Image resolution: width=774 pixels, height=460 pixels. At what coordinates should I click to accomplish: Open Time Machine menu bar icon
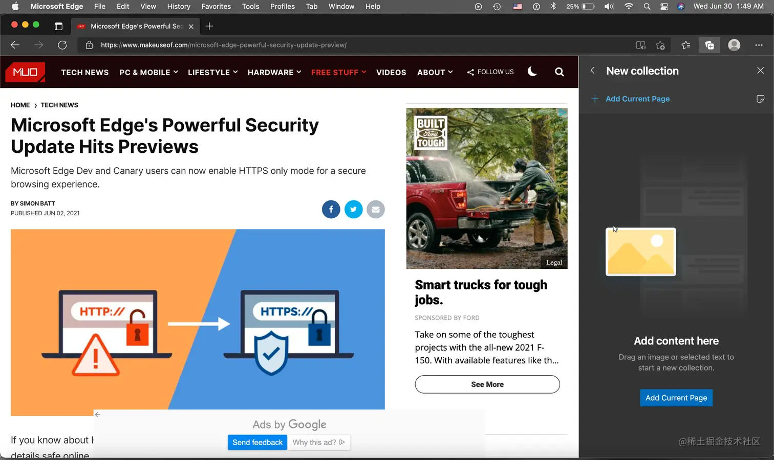coord(497,6)
